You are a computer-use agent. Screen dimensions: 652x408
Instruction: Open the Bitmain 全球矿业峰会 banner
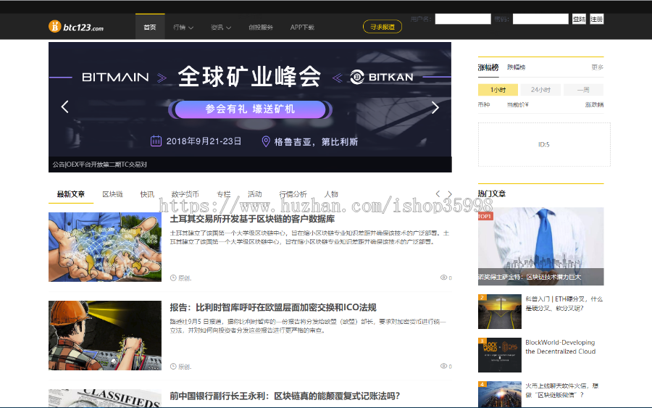(x=250, y=100)
